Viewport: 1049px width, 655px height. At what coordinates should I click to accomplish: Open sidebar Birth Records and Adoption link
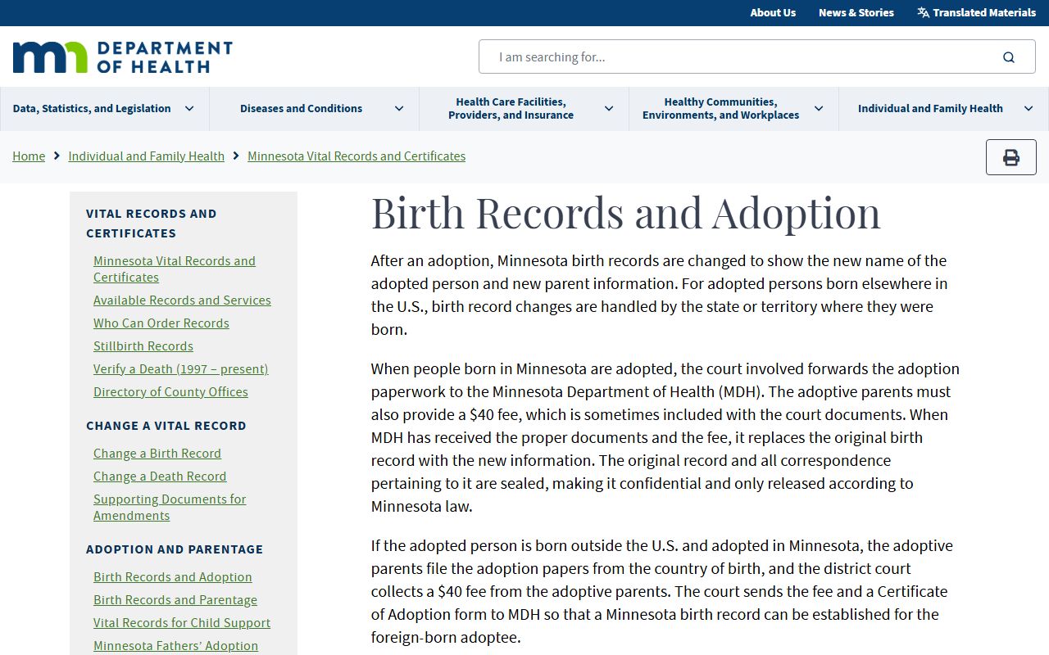click(173, 576)
